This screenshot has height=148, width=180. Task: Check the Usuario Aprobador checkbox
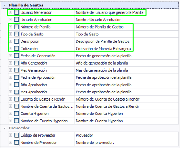[x=16, y=20]
